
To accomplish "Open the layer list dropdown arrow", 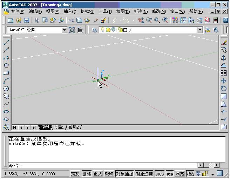I will 200,30.
